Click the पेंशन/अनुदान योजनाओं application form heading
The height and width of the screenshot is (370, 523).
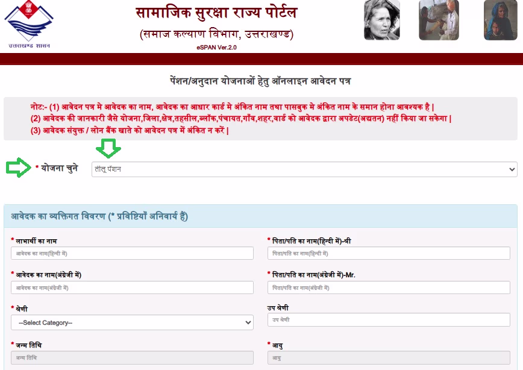tap(260, 81)
